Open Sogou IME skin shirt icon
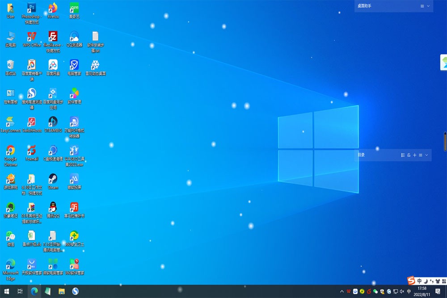447x298 pixels. tap(438, 281)
